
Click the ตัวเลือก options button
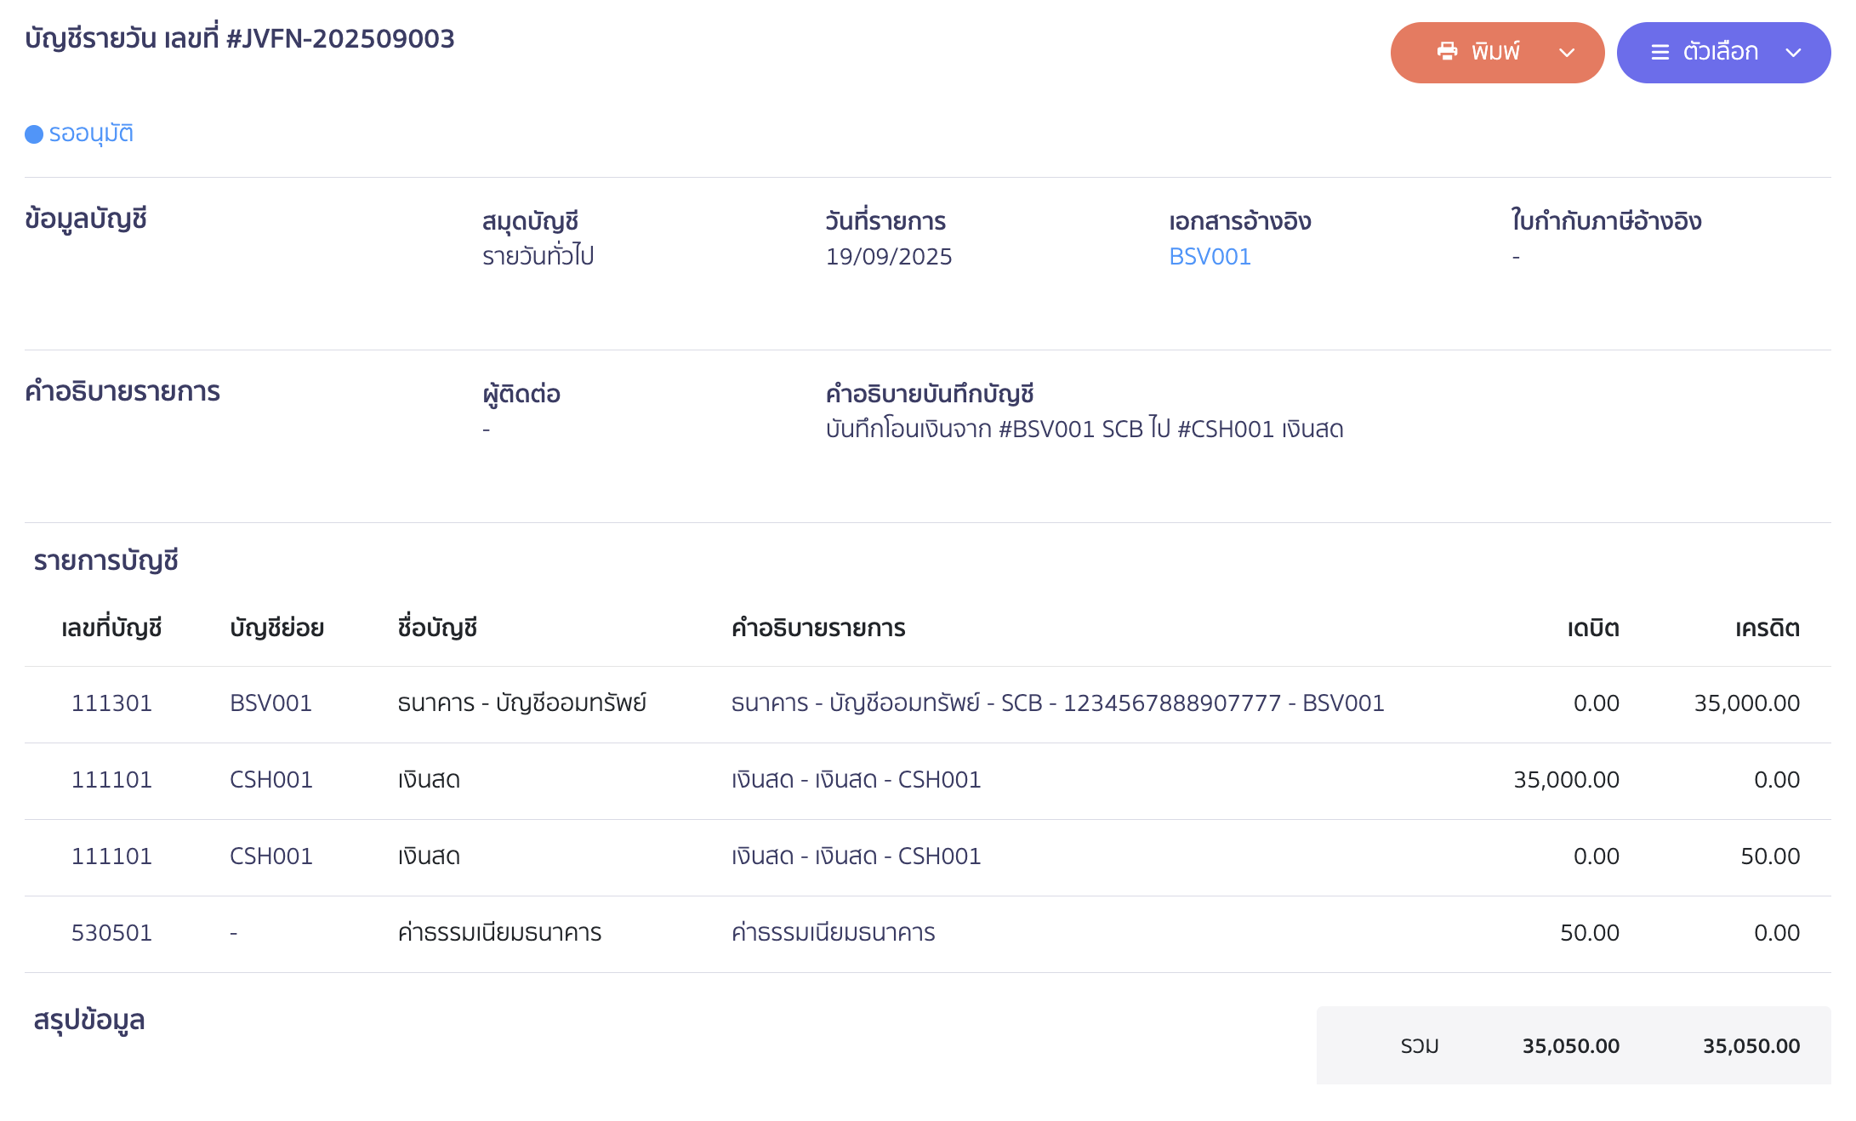[x=1723, y=51]
